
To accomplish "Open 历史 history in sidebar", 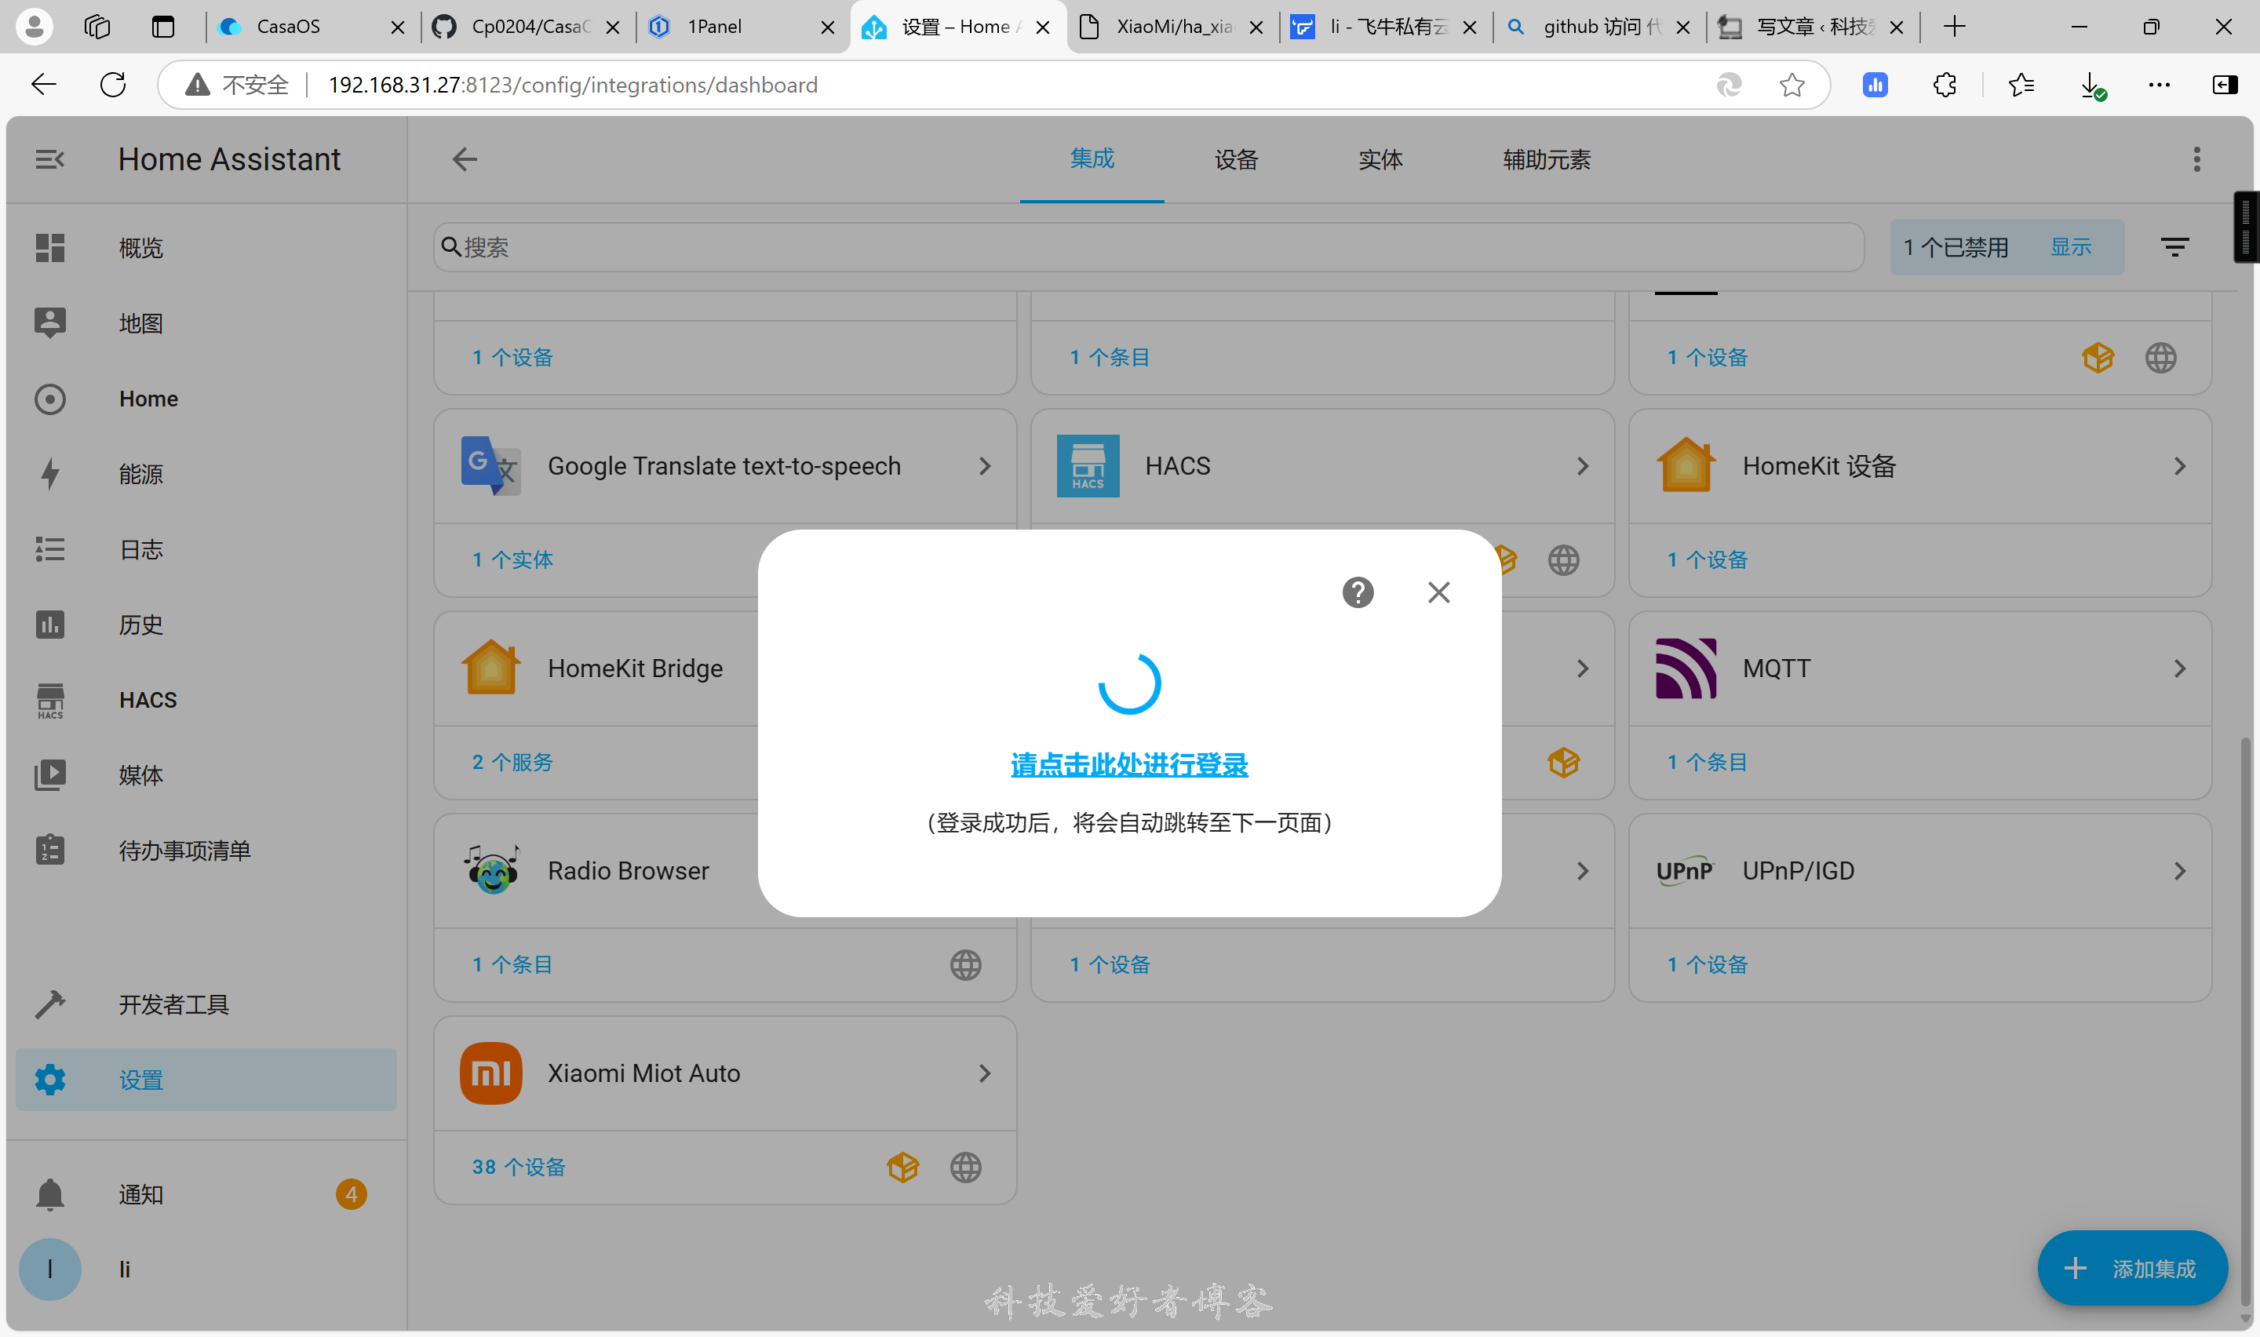I will click(x=206, y=625).
